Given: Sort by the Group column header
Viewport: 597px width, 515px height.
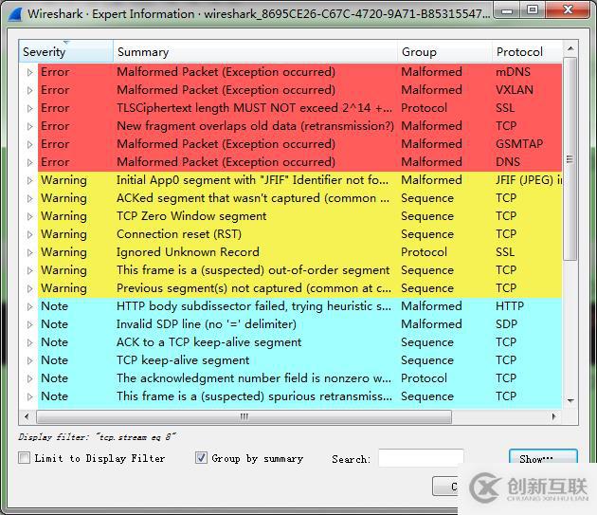Looking at the screenshot, I should tap(444, 51).
